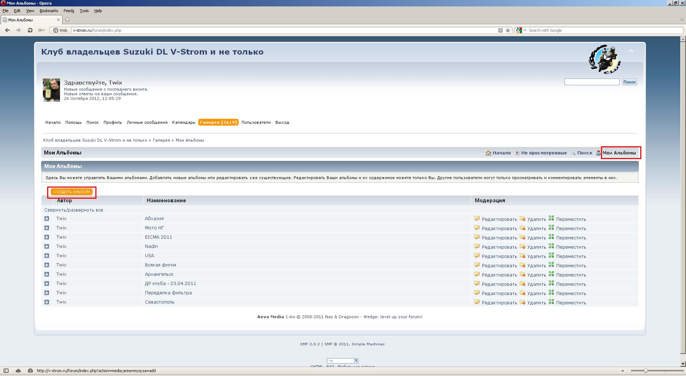This screenshot has height=376, width=686.
Task: Expand the ДР клуба - 23.04.2011 row
Action: tap(47, 284)
